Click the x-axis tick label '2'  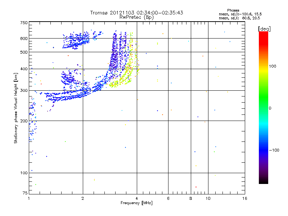coord(83,198)
